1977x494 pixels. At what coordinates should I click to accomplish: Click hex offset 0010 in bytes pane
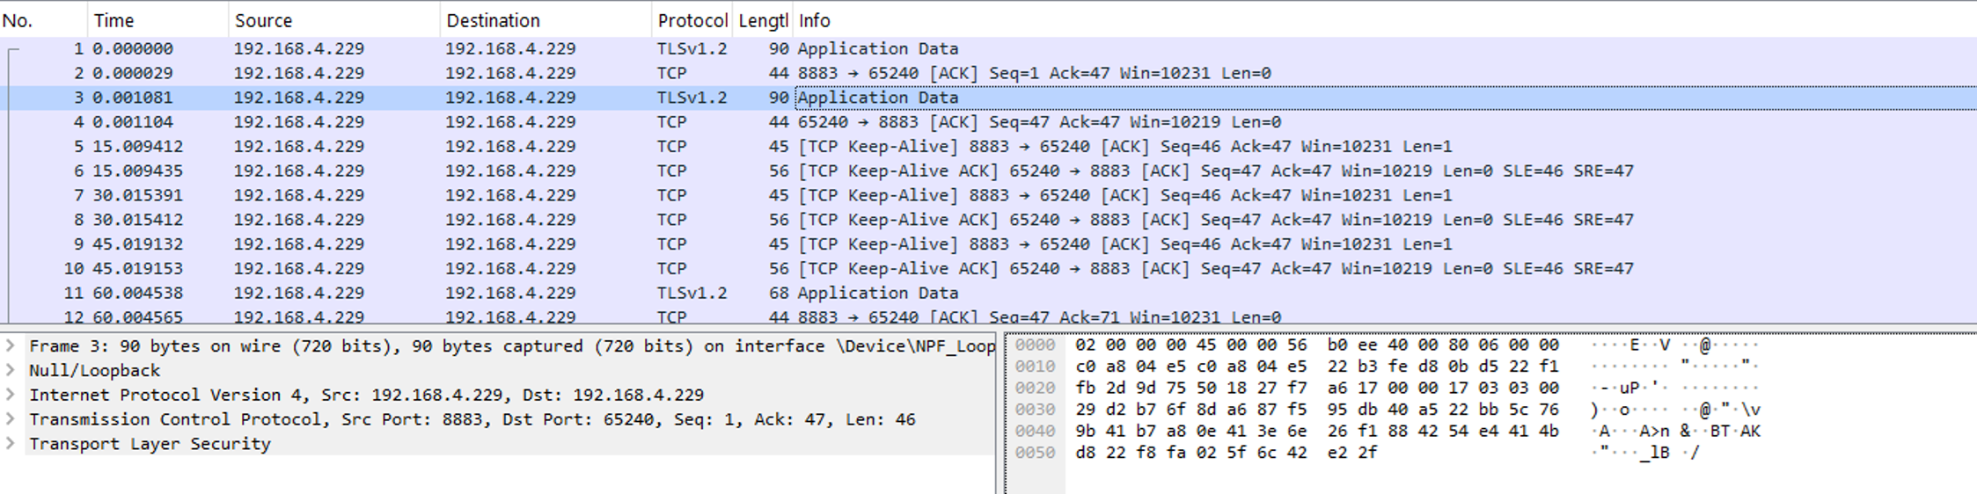point(1034,367)
